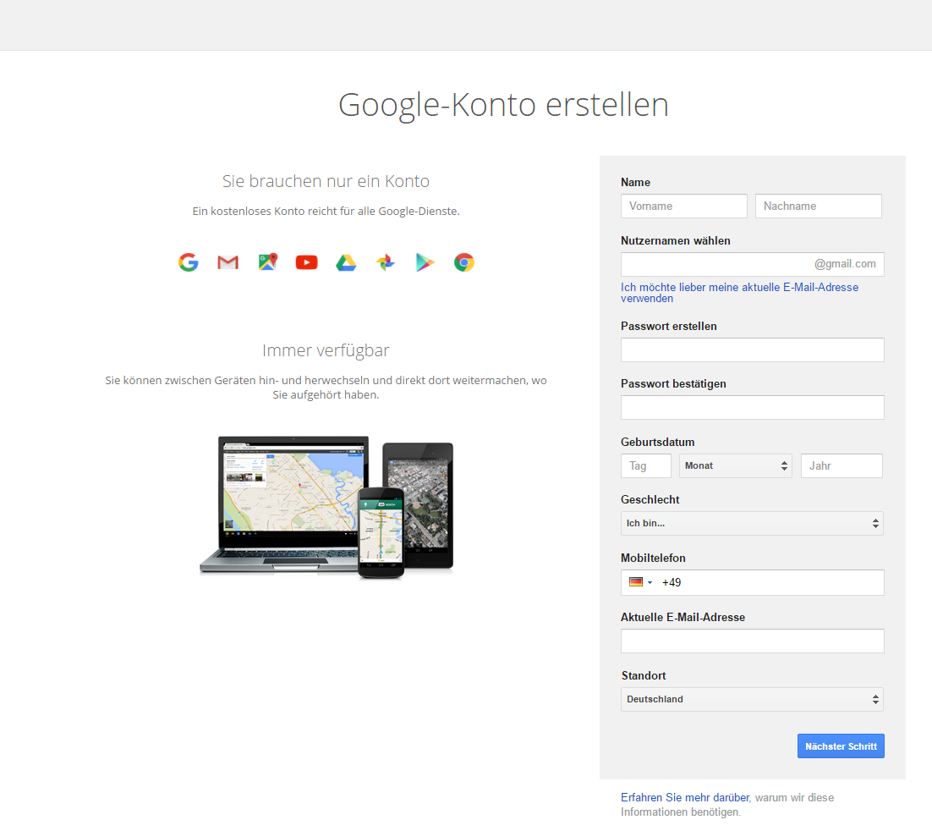This screenshot has height=831, width=932.
Task: Open the German flag country code selector
Action: click(x=641, y=582)
